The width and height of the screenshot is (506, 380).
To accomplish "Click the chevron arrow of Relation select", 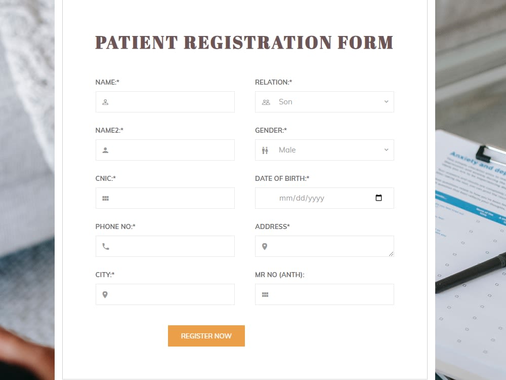I will coord(386,102).
